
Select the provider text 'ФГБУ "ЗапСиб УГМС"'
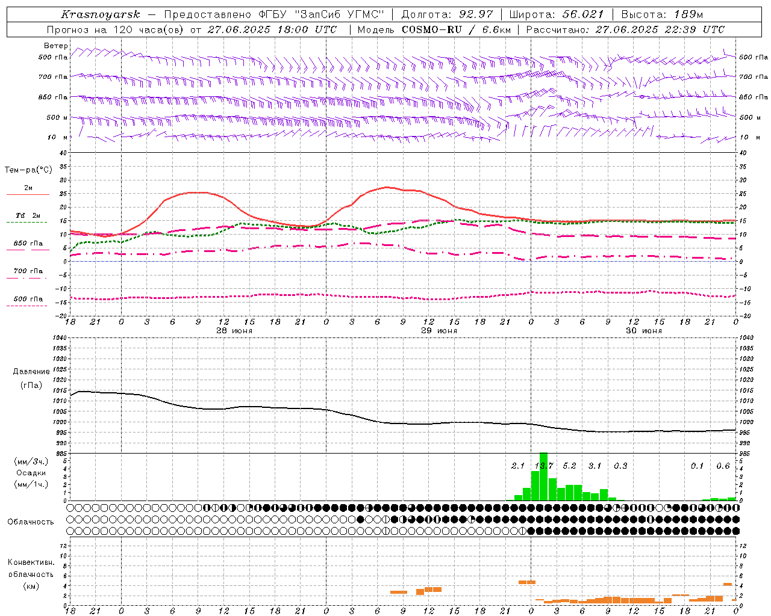click(321, 14)
